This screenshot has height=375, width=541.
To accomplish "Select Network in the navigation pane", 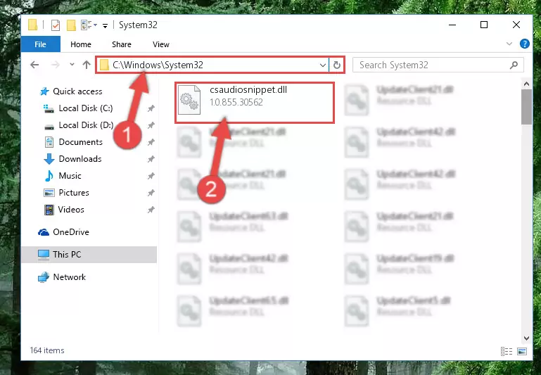I will coord(62,277).
